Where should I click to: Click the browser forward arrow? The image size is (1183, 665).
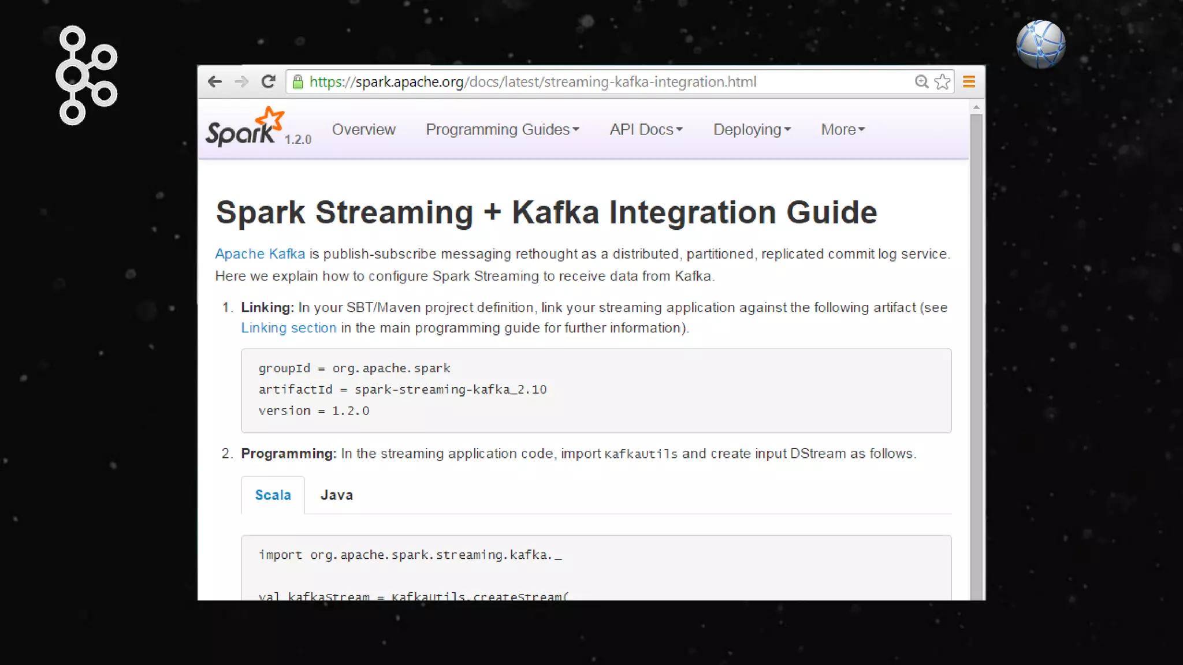241,82
